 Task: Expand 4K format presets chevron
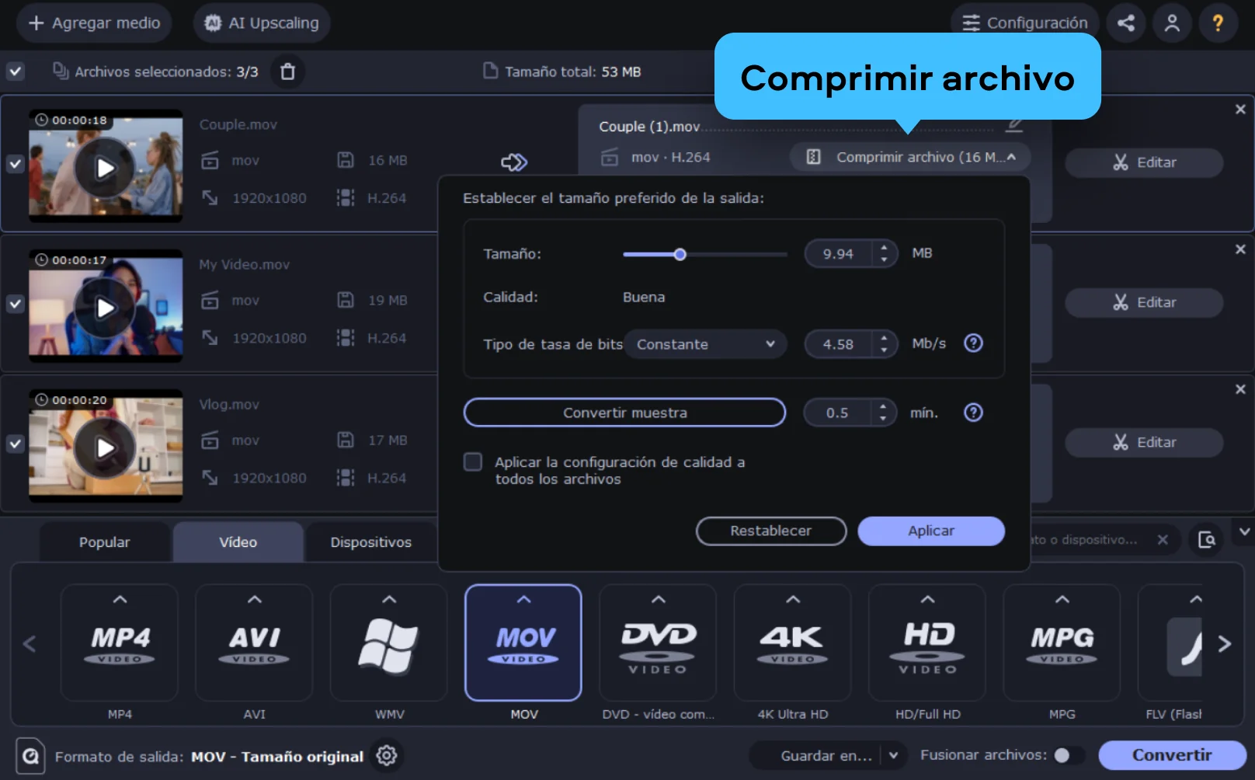tap(793, 599)
